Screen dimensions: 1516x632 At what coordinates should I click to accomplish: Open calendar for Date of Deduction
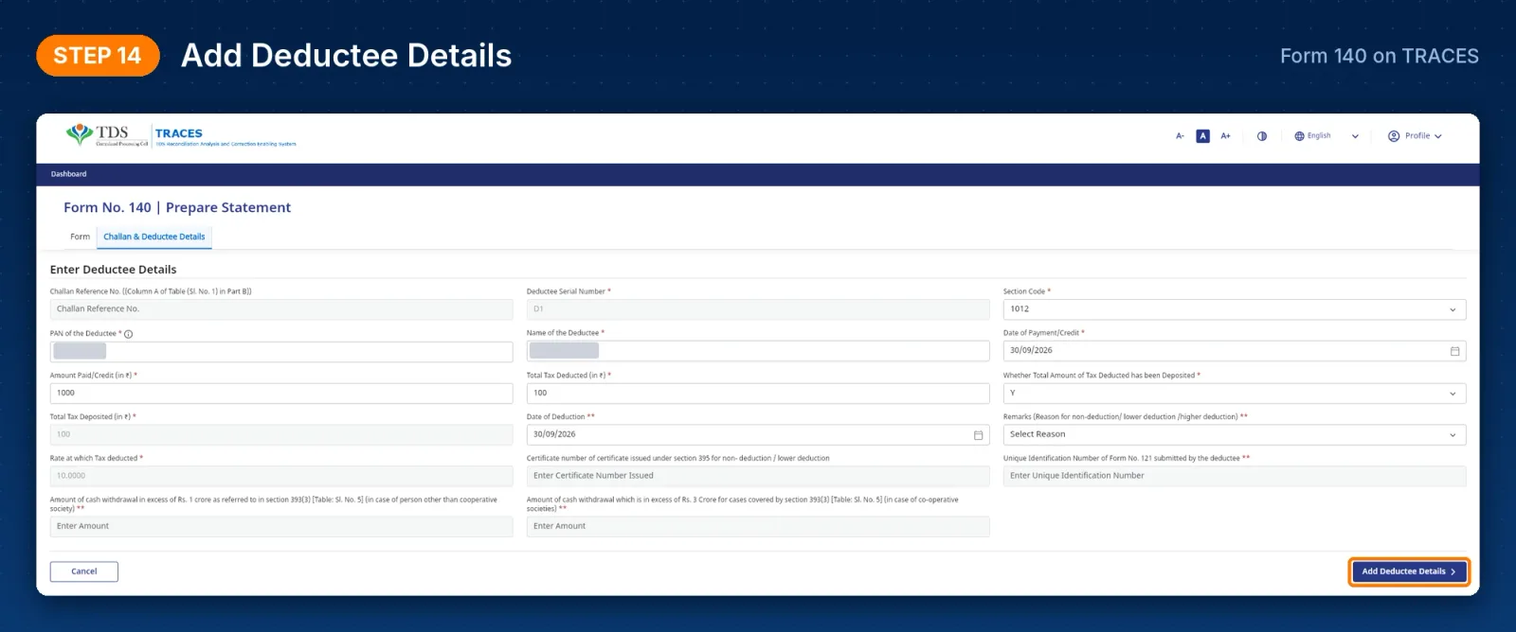978,435
